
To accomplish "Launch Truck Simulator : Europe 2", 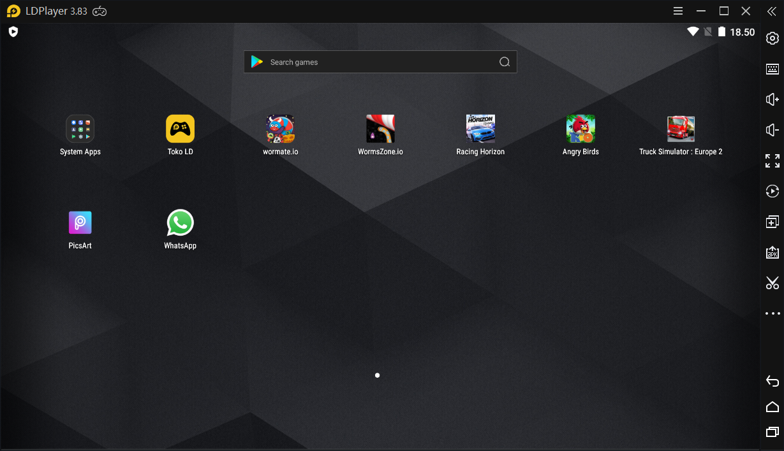I will (681, 129).
